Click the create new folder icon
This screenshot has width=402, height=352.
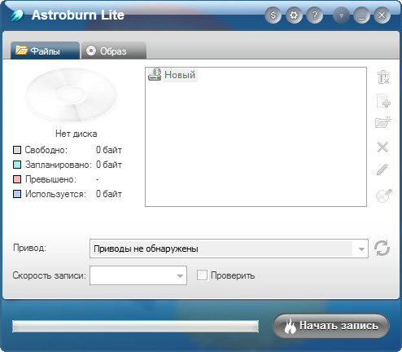point(383,122)
